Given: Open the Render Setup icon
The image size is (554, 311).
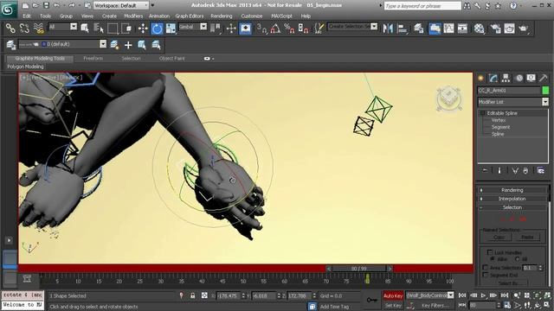Looking at the screenshot, I should 495,29.
